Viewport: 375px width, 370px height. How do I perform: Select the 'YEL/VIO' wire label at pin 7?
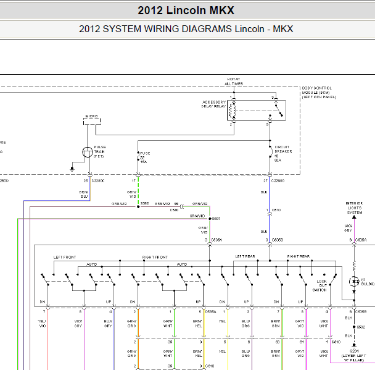(42, 324)
